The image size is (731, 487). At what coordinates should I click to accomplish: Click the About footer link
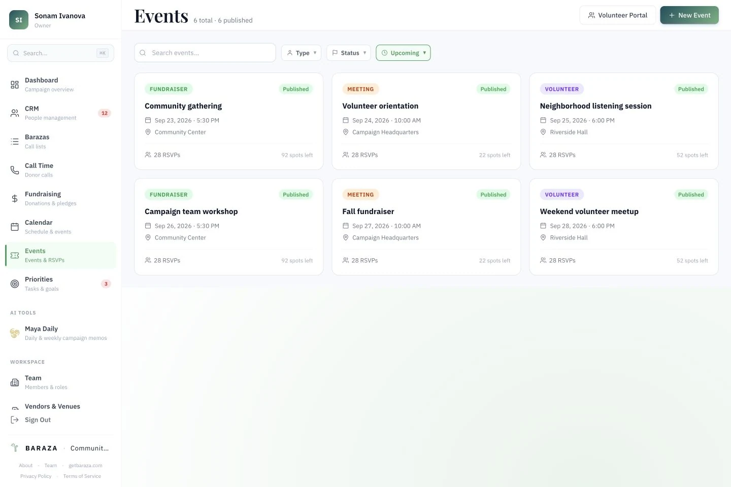tap(26, 466)
